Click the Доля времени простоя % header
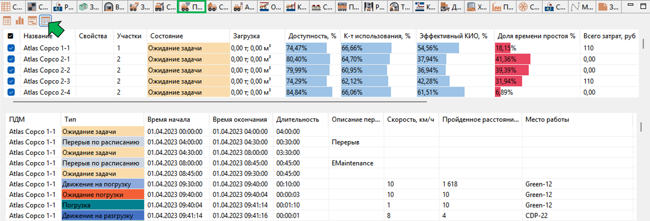Screen dimensions: 650x221 [537, 36]
